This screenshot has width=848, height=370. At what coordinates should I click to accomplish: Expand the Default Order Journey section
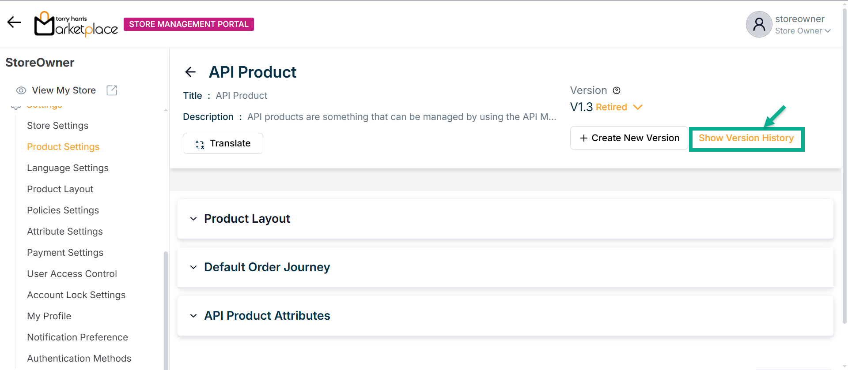pyautogui.click(x=193, y=267)
